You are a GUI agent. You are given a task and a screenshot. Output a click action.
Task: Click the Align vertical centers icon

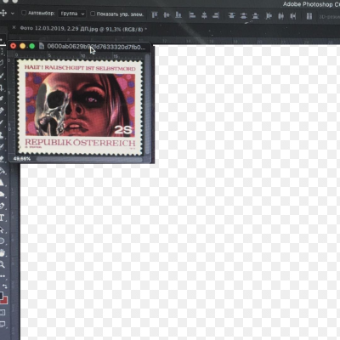(167, 14)
